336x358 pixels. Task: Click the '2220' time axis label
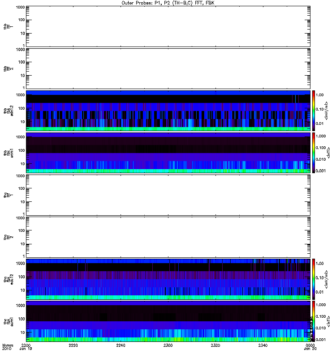73,345
